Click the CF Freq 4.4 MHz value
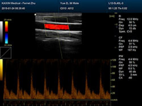This screenshot has height=106, width=142. pyautogui.click(x=133, y=41)
